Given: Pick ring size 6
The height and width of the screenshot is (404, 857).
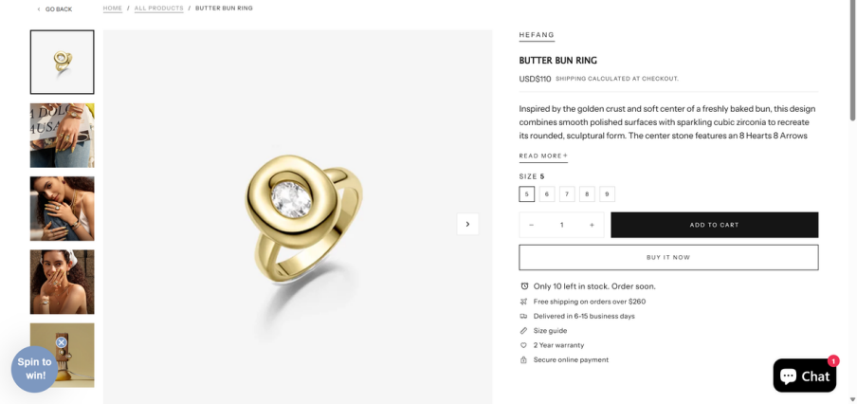Looking at the screenshot, I should click(x=547, y=194).
